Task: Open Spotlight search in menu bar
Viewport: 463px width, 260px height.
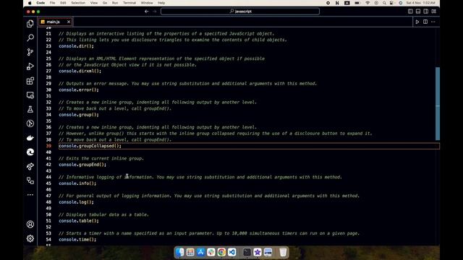Action: point(384,3)
